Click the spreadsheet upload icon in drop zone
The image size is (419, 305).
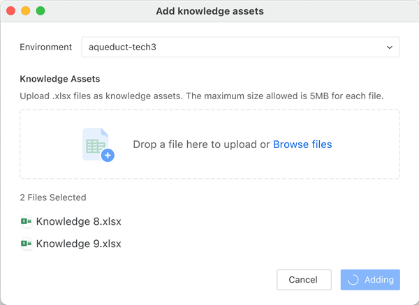click(x=97, y=144)
